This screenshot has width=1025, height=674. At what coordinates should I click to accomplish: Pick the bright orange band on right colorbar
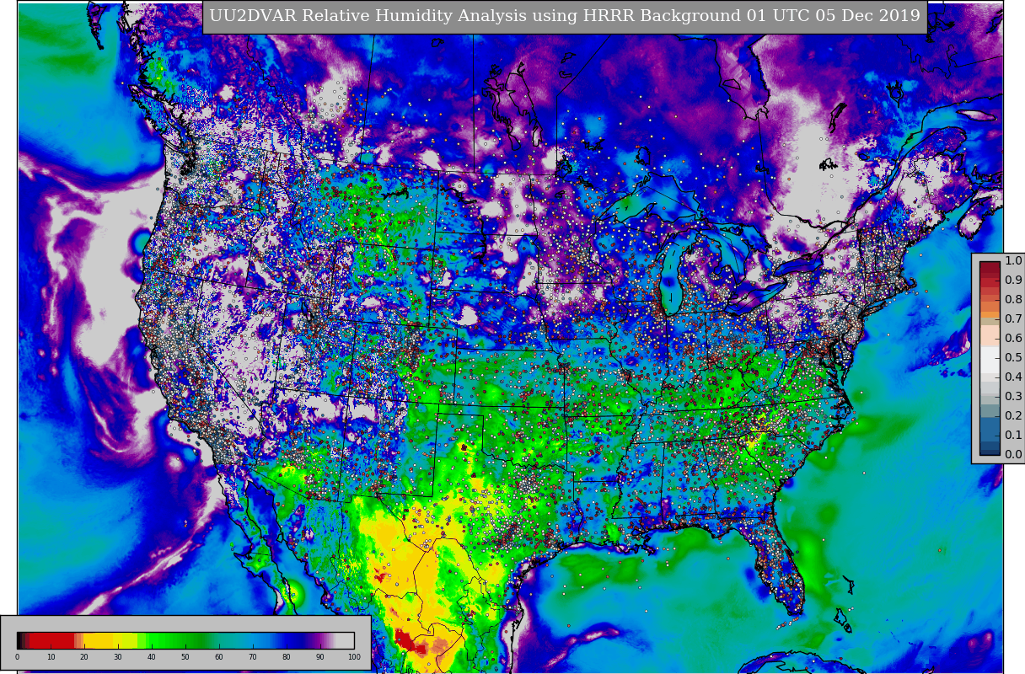(x=990, y=315)
